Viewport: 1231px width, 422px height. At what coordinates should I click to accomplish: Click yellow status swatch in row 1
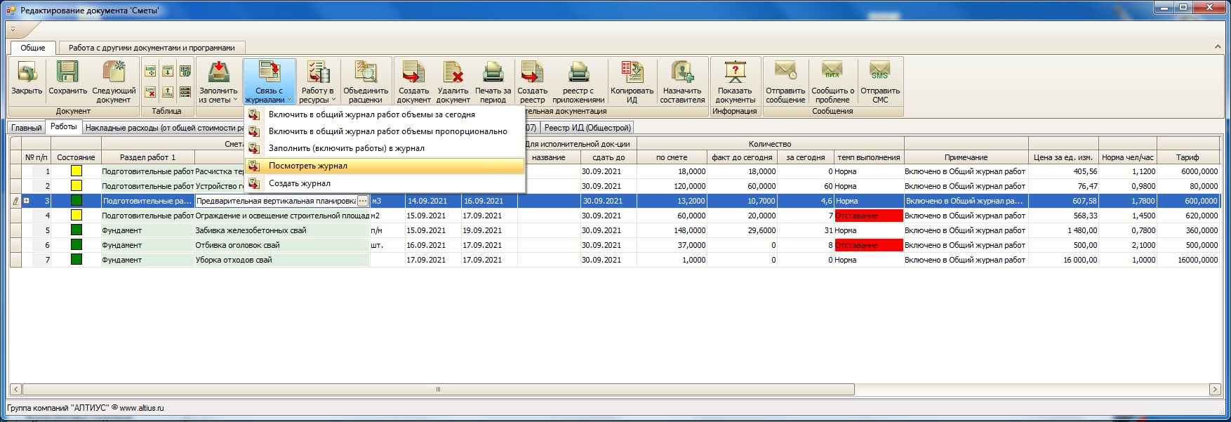point(76,171)
